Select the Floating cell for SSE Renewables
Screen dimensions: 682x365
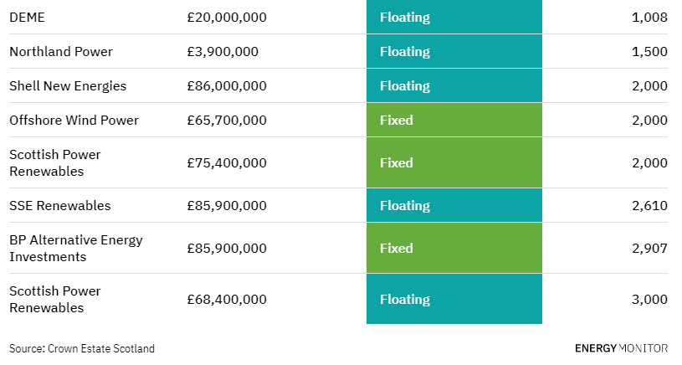(454, 205)
